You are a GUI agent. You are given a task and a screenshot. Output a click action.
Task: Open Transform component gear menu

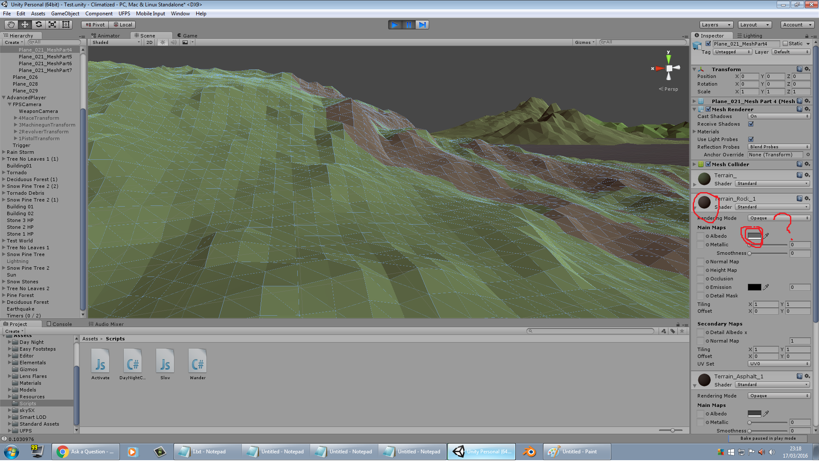pyautogui.click(x=807, y=69)
